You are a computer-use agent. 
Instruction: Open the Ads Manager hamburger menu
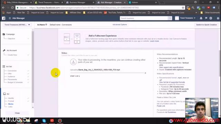(10, 18)
